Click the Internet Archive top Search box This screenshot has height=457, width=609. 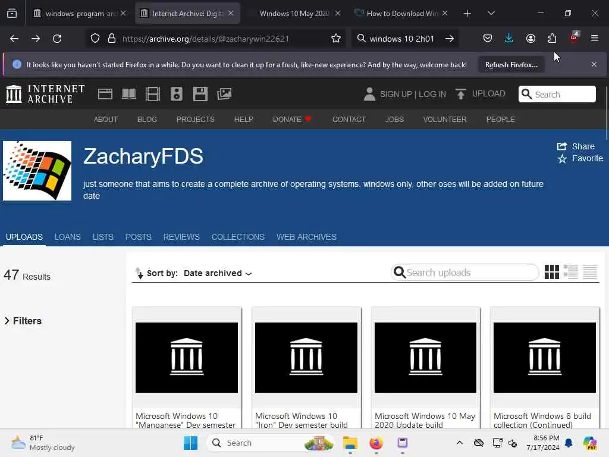pyautogui.click(x=557, y=94)
